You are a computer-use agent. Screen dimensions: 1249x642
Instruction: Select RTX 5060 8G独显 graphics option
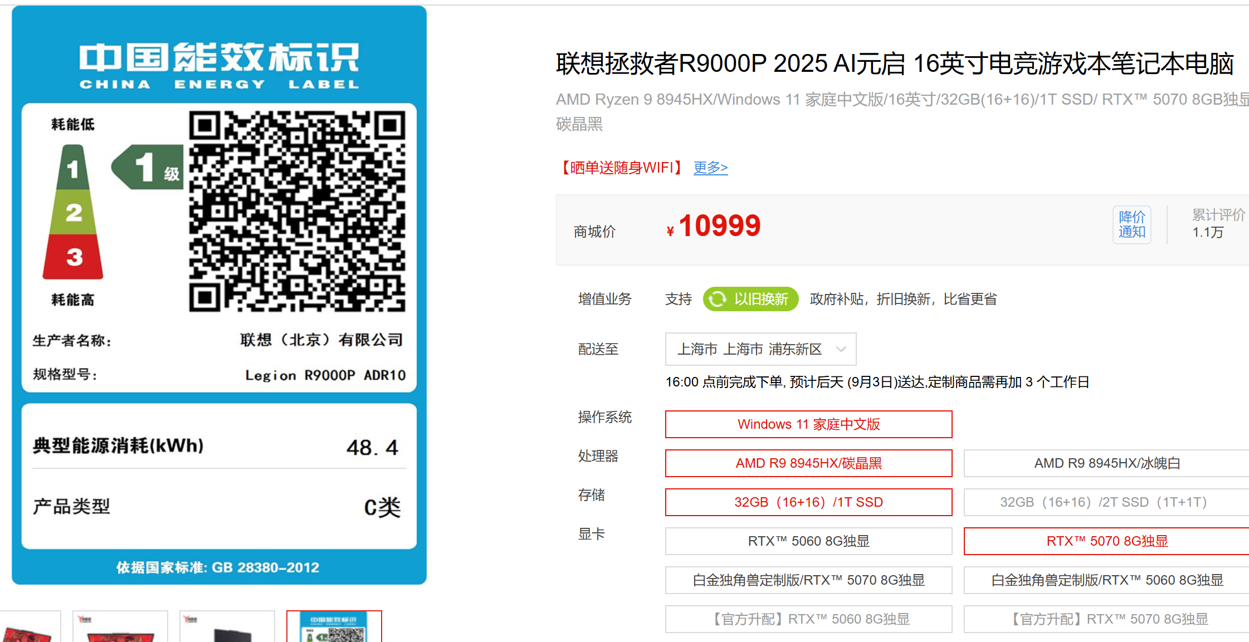pyautogui.click(x=808, y=541)
